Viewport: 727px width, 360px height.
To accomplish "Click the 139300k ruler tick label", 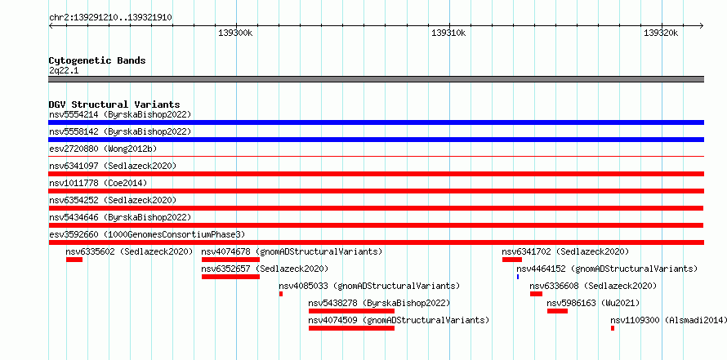I will [235, 33].
